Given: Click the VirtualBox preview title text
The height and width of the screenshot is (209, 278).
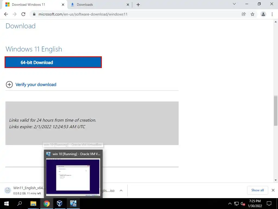Looking at the screenshot, I should 76,154.
